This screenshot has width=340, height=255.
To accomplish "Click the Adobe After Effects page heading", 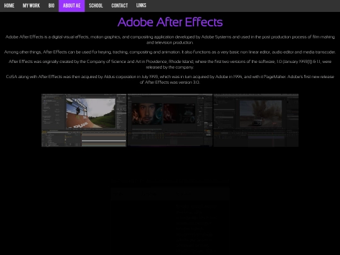I will pos(170,22).
